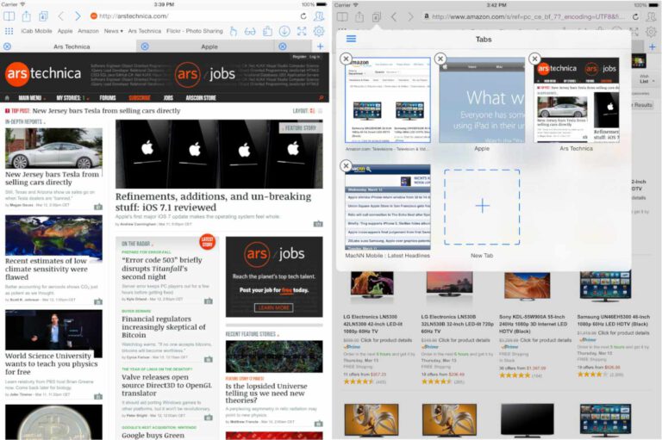Reload the Amazon page in right browser

tap(635, 17)
